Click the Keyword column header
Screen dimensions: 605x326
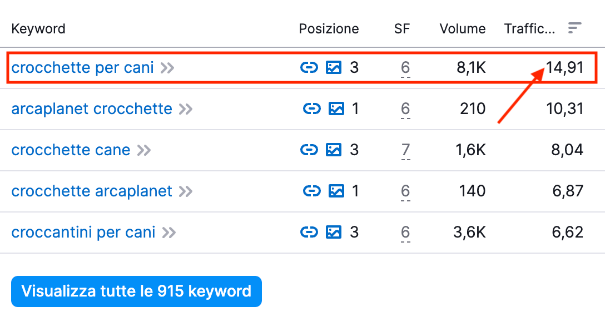click(x=38, y=28)
